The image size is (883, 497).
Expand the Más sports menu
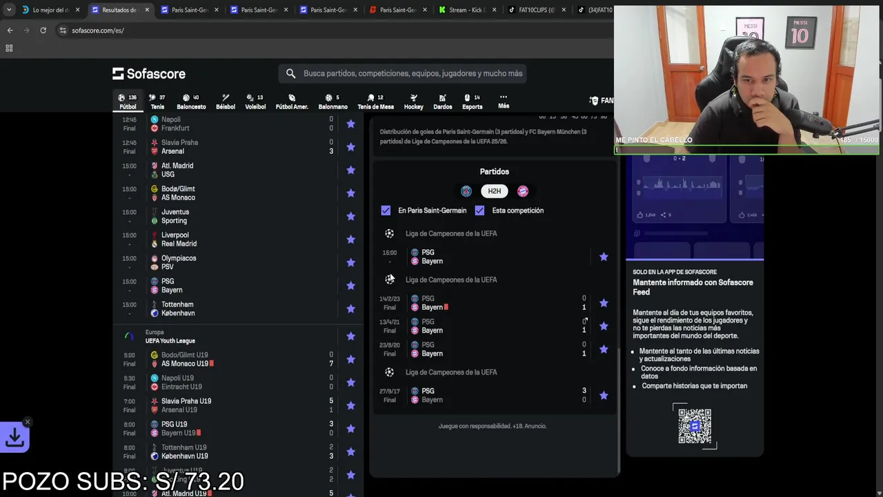coord(504,101)
